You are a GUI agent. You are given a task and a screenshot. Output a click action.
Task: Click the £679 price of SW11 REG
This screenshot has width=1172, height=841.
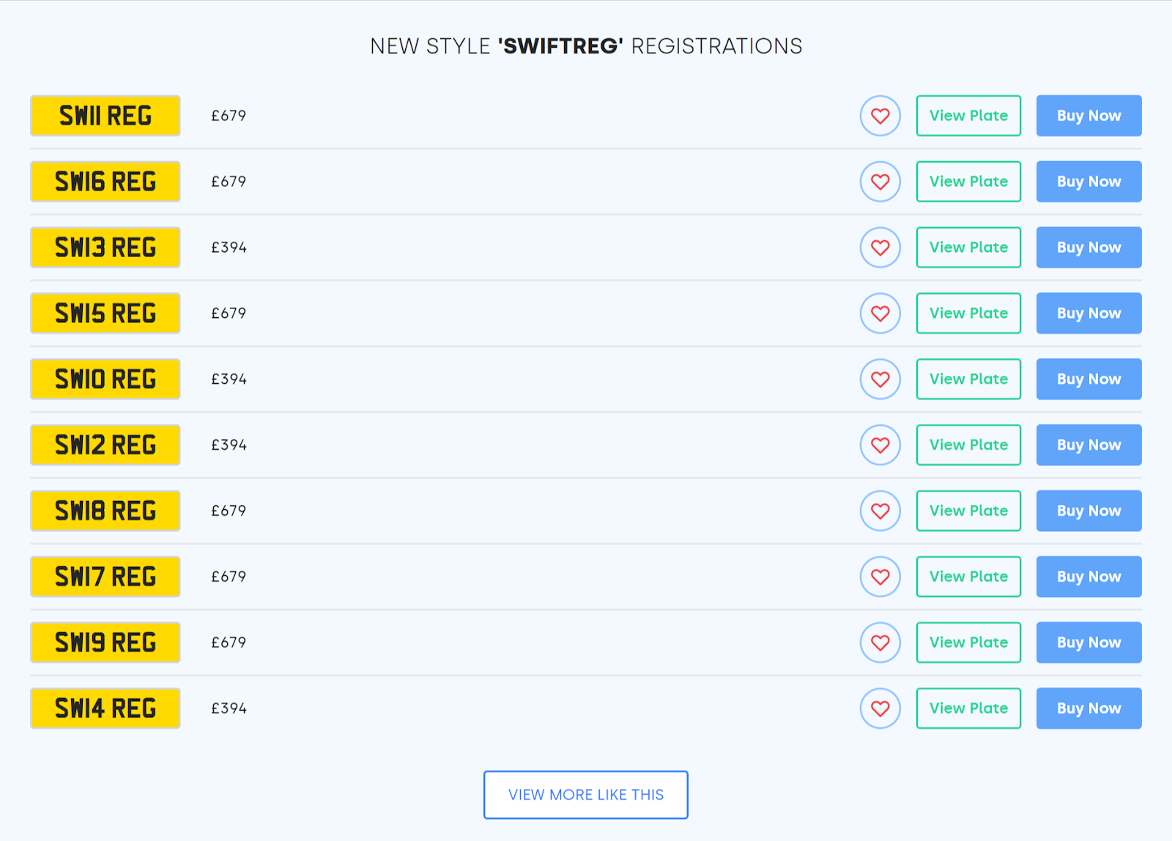229,116
